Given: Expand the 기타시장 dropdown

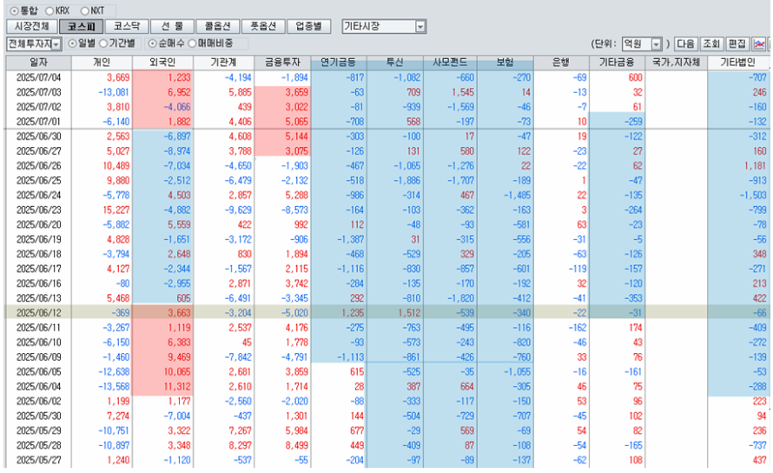Looking at the screenshot, I should point(420,27).
